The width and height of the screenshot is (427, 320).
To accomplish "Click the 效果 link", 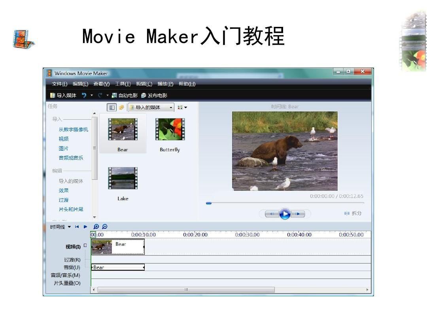I will click(63, 190).
